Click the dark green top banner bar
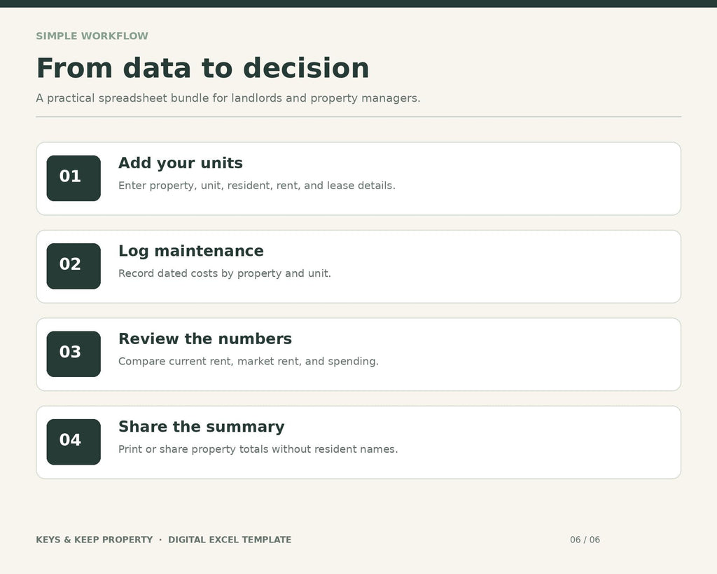 [x=358, y=4]
